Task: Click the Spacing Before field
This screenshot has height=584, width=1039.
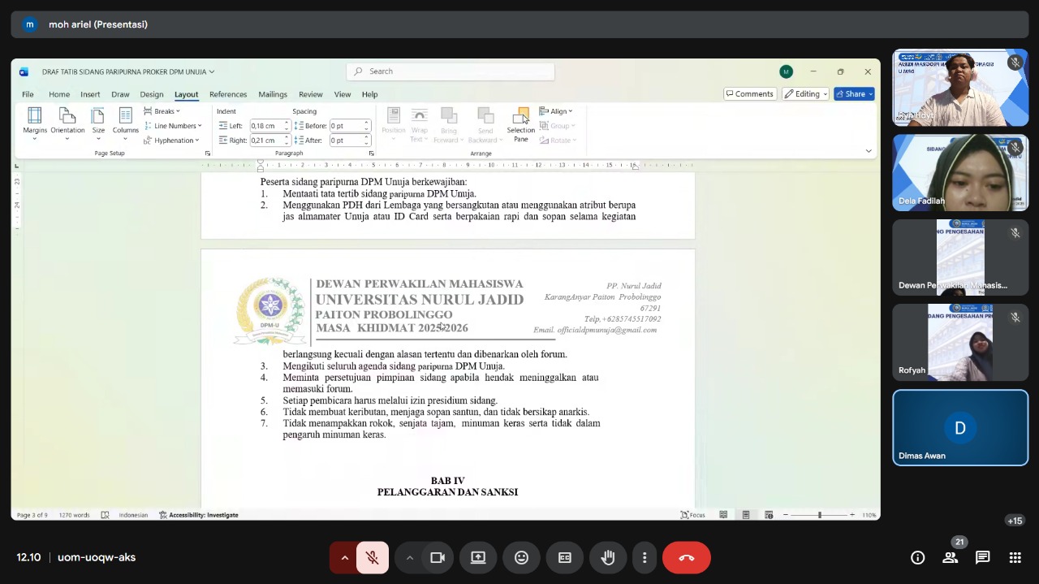Action: (349, 126)
